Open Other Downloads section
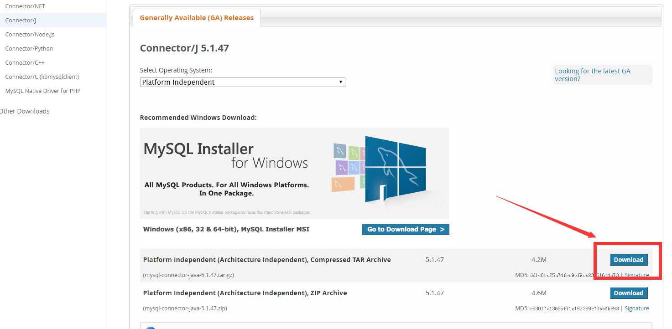The width and height of the screenshot is (672, 329). pos(25,111)
